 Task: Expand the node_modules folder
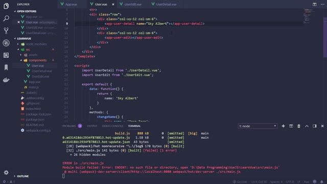[x=18, y=44]
